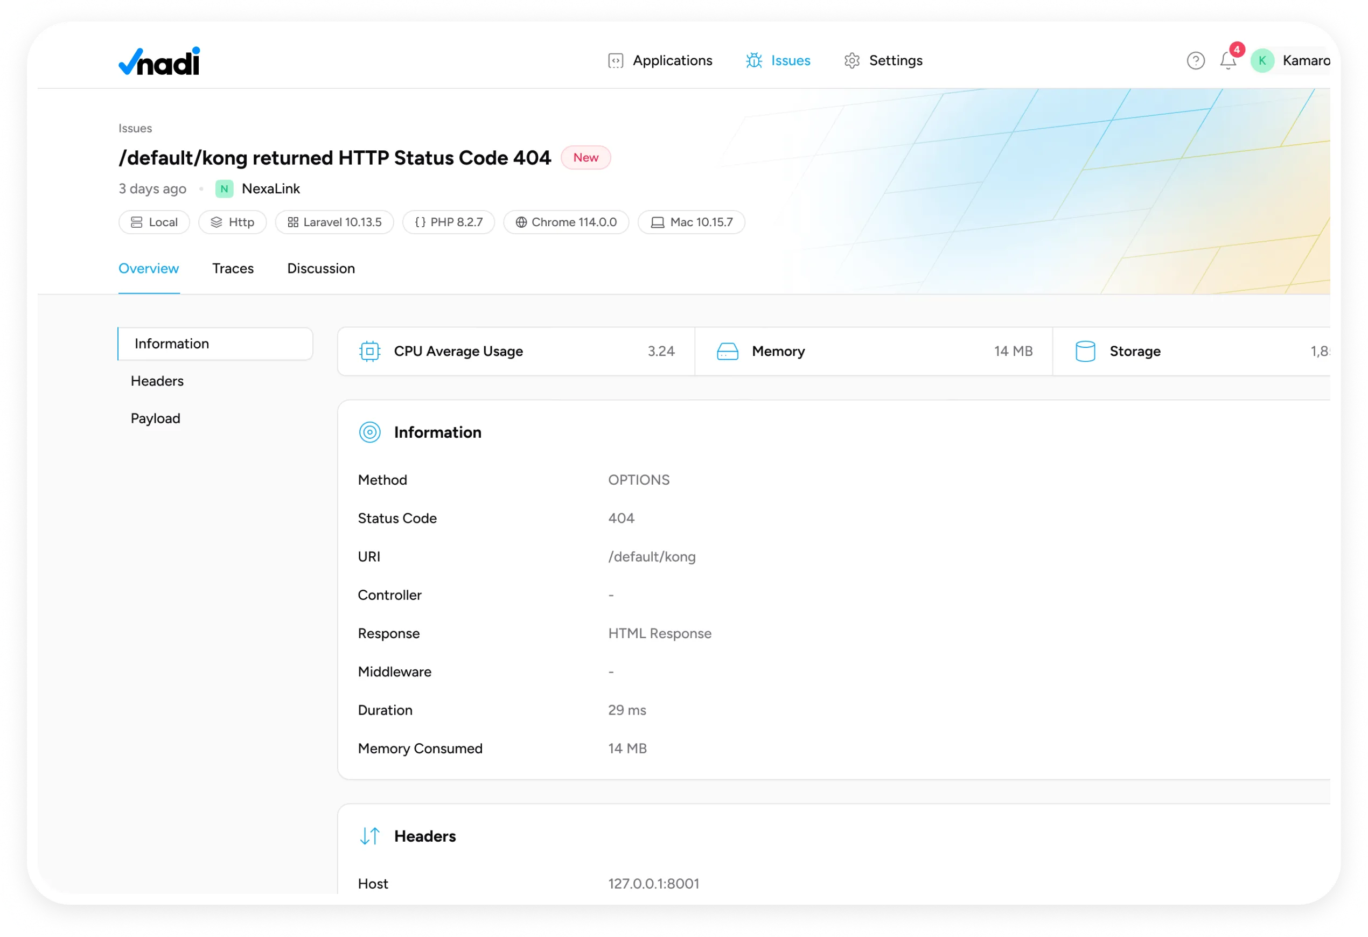1368x937 pixels.
Task: Switch to the Traces tab
Action: tap(233, 268)
